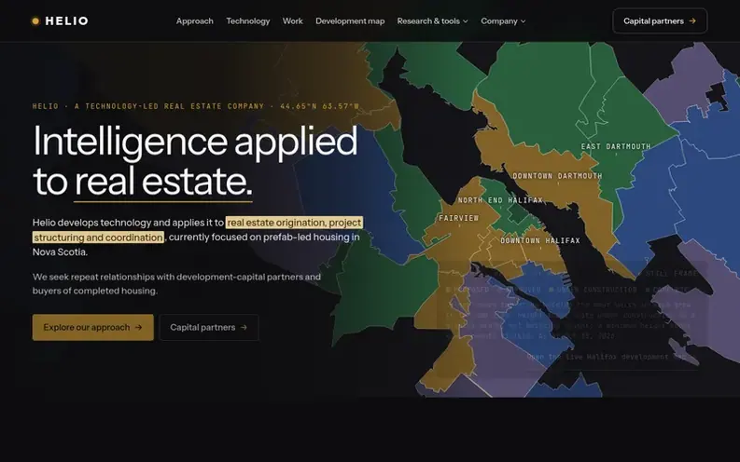Click the 'Intelligence applied' headline
This screenshot has width=740, height=462.
pos(195,142)
